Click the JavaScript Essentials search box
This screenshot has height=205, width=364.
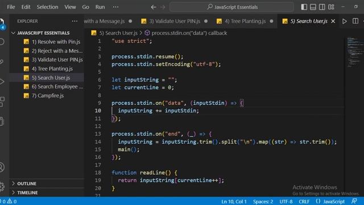coord(231,7)
